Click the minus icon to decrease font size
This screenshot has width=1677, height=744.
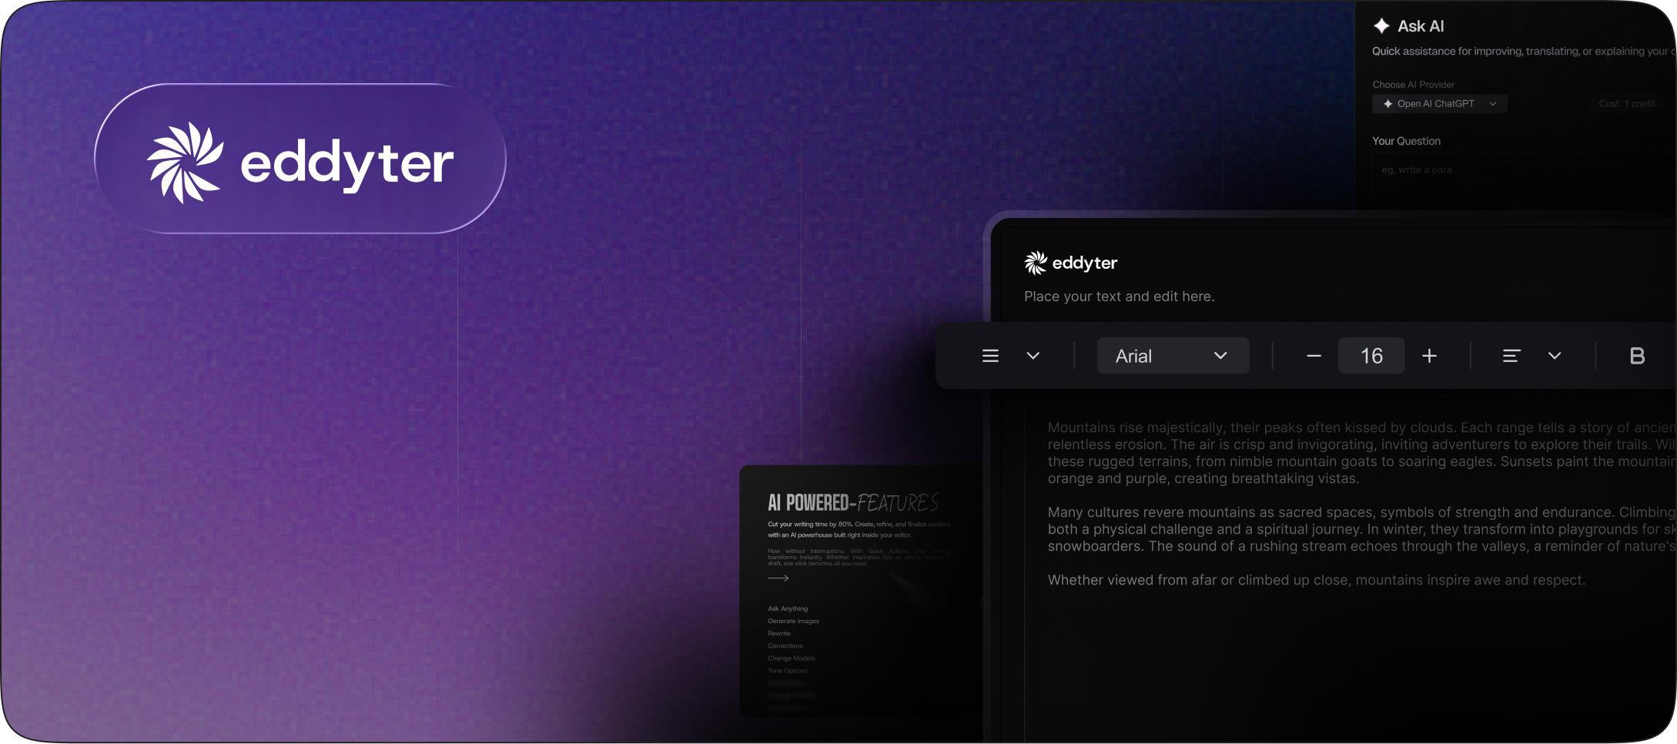(x=1314, y=356)
